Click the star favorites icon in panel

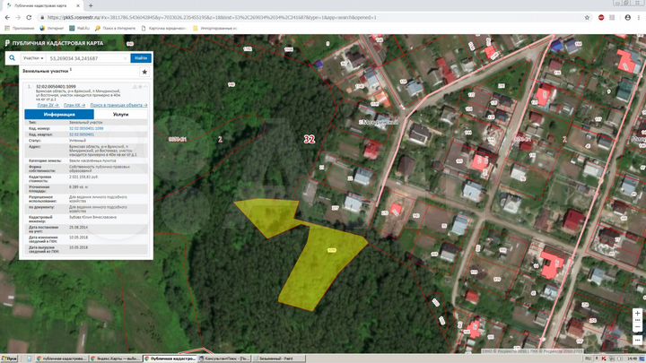(x=144, y=71)
